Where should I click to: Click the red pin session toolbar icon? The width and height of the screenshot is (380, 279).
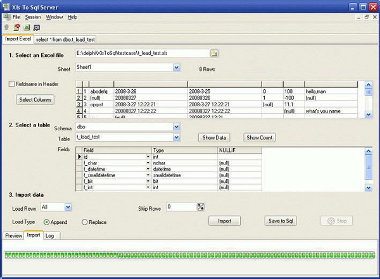(16, 27)
